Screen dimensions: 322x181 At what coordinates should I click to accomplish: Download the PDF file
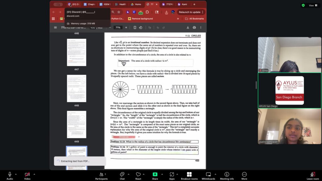click(x=188, y=28)
